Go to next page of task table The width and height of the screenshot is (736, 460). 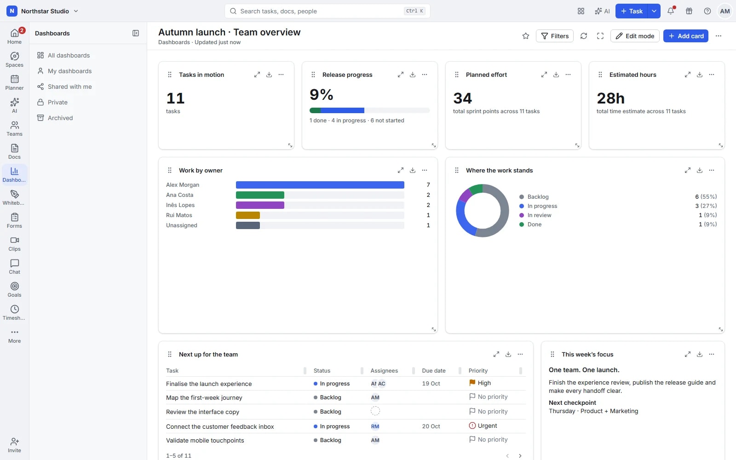click(x=520, y=456)
